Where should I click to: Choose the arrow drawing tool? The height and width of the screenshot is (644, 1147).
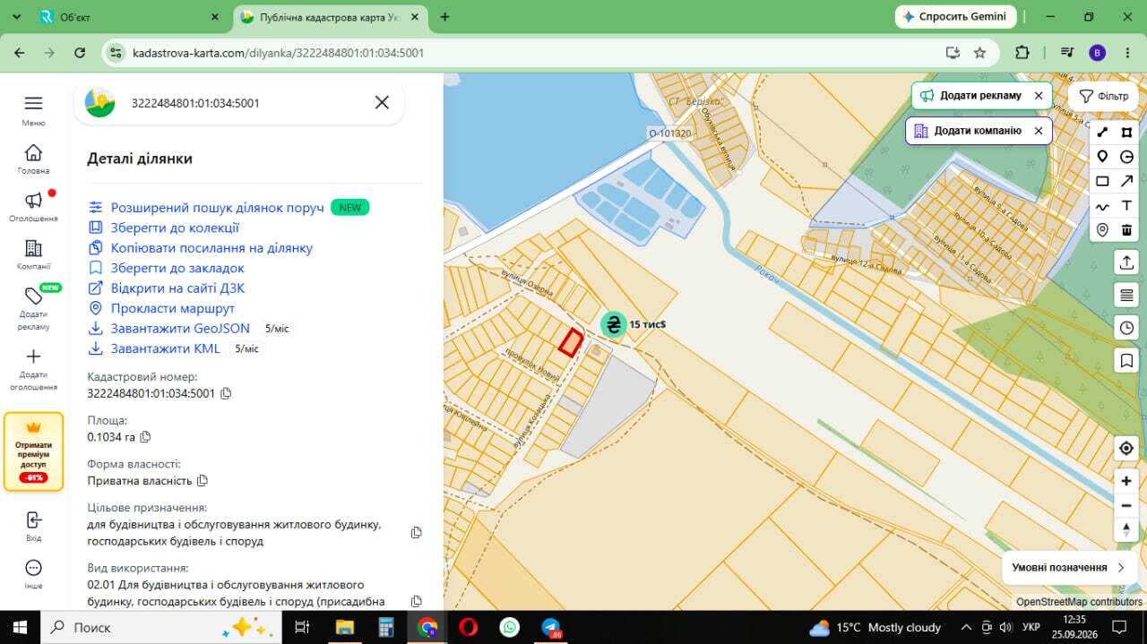1126,181
